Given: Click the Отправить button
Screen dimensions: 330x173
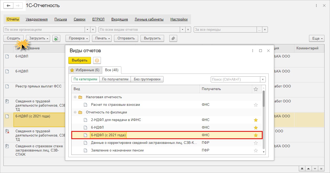Looking at the screenshot, I should [126, 38].
